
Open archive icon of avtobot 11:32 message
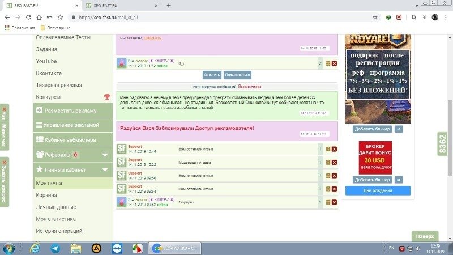coord(328,63)
